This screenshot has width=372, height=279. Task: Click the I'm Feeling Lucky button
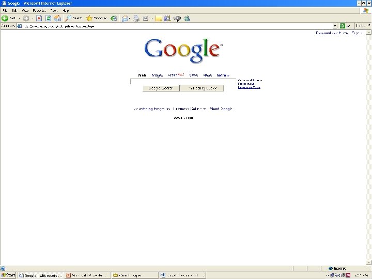tap(202, 88)
